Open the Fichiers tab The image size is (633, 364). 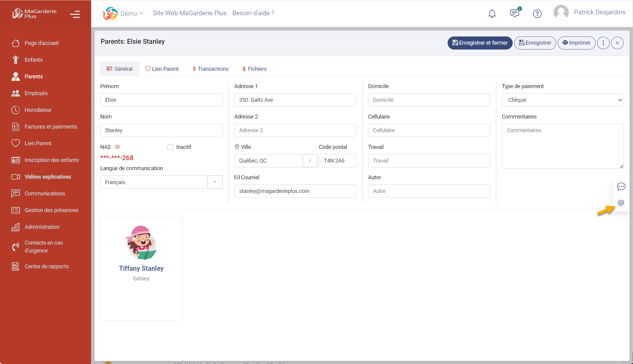tap(254, 69)
